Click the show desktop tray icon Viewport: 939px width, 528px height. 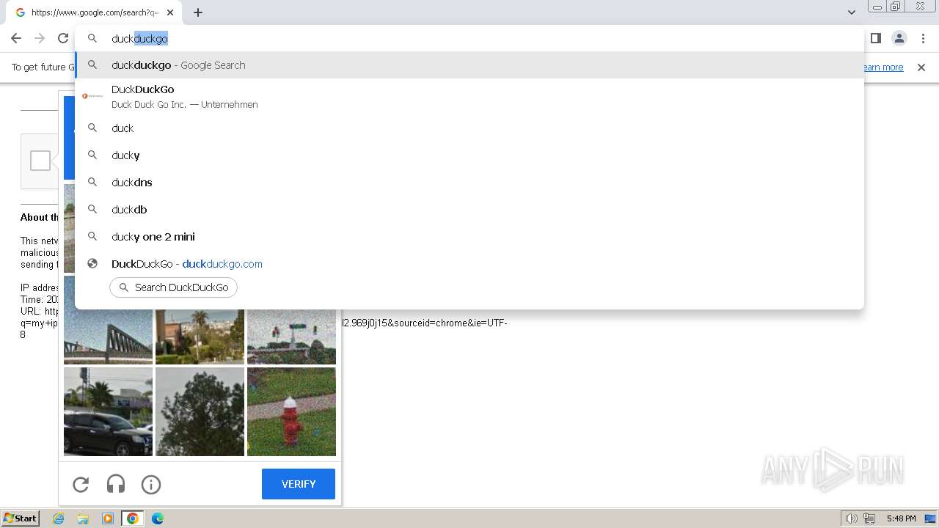[x=930, y=518]
